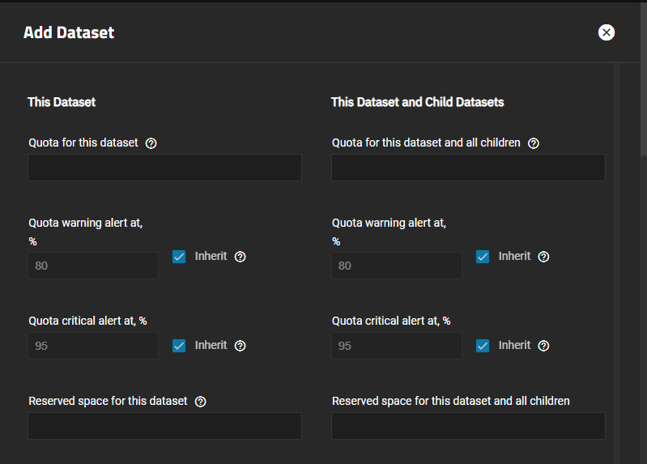This screenshot has width=647, height=464.
Task: Select Child Datasets warning alert percent field
Action: point(397,266)
